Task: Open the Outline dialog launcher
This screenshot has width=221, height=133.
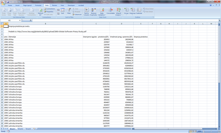Action: [x=153, y=17]
